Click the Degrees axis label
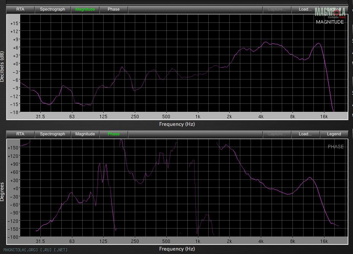This screenshot has width=353, height=254. click(x=3, y=191)
